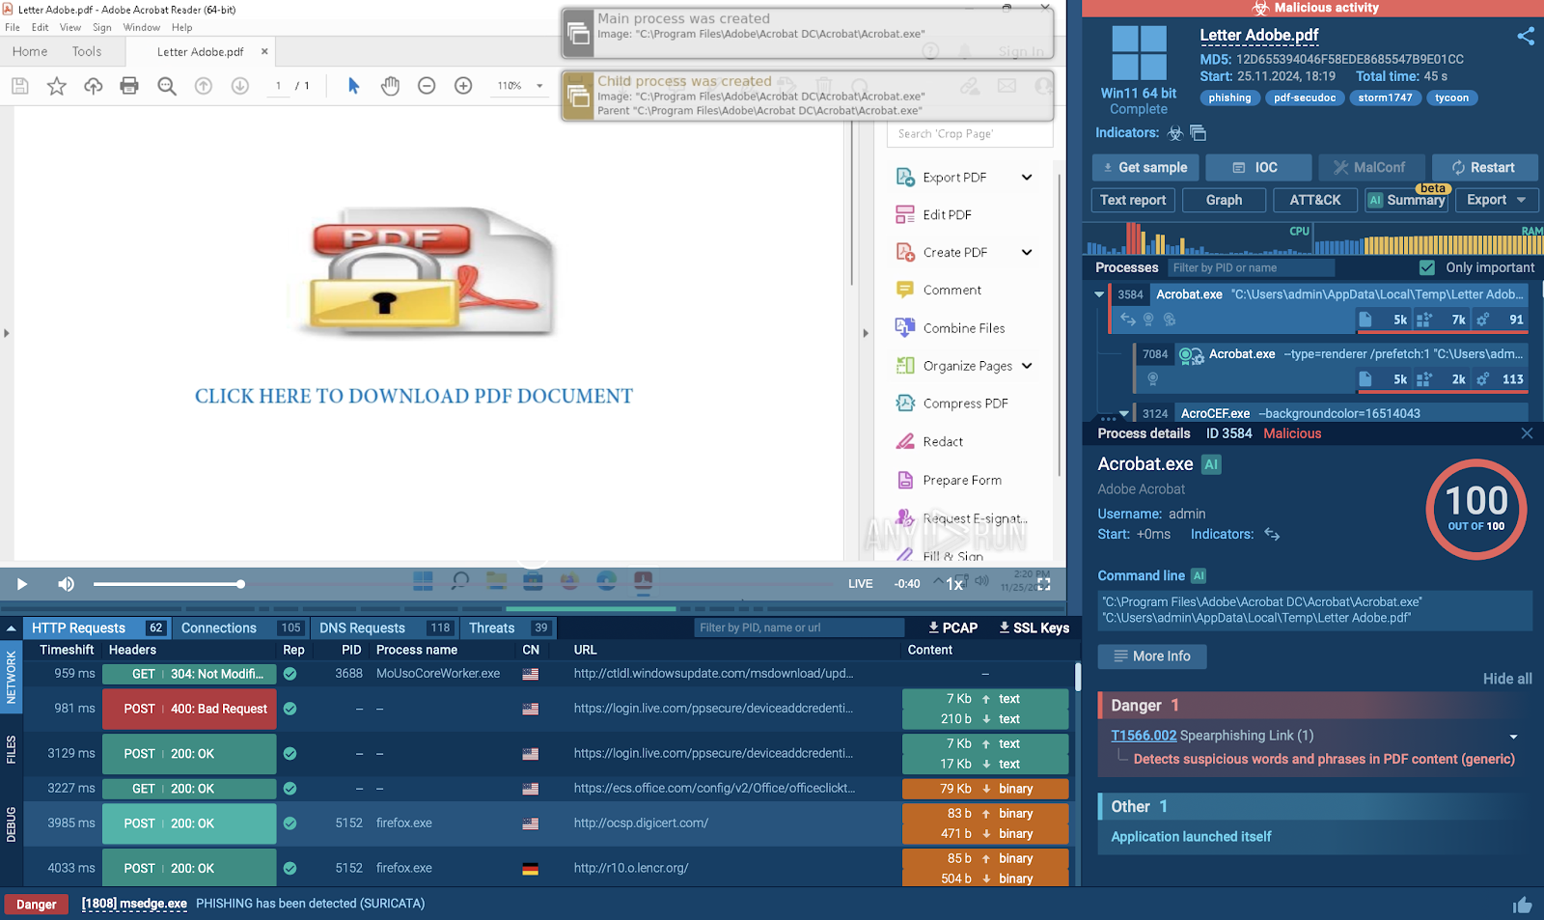The height and width of the screenshot is (920, 1544).
Task: Open the File menu
Action: [13, 27]
